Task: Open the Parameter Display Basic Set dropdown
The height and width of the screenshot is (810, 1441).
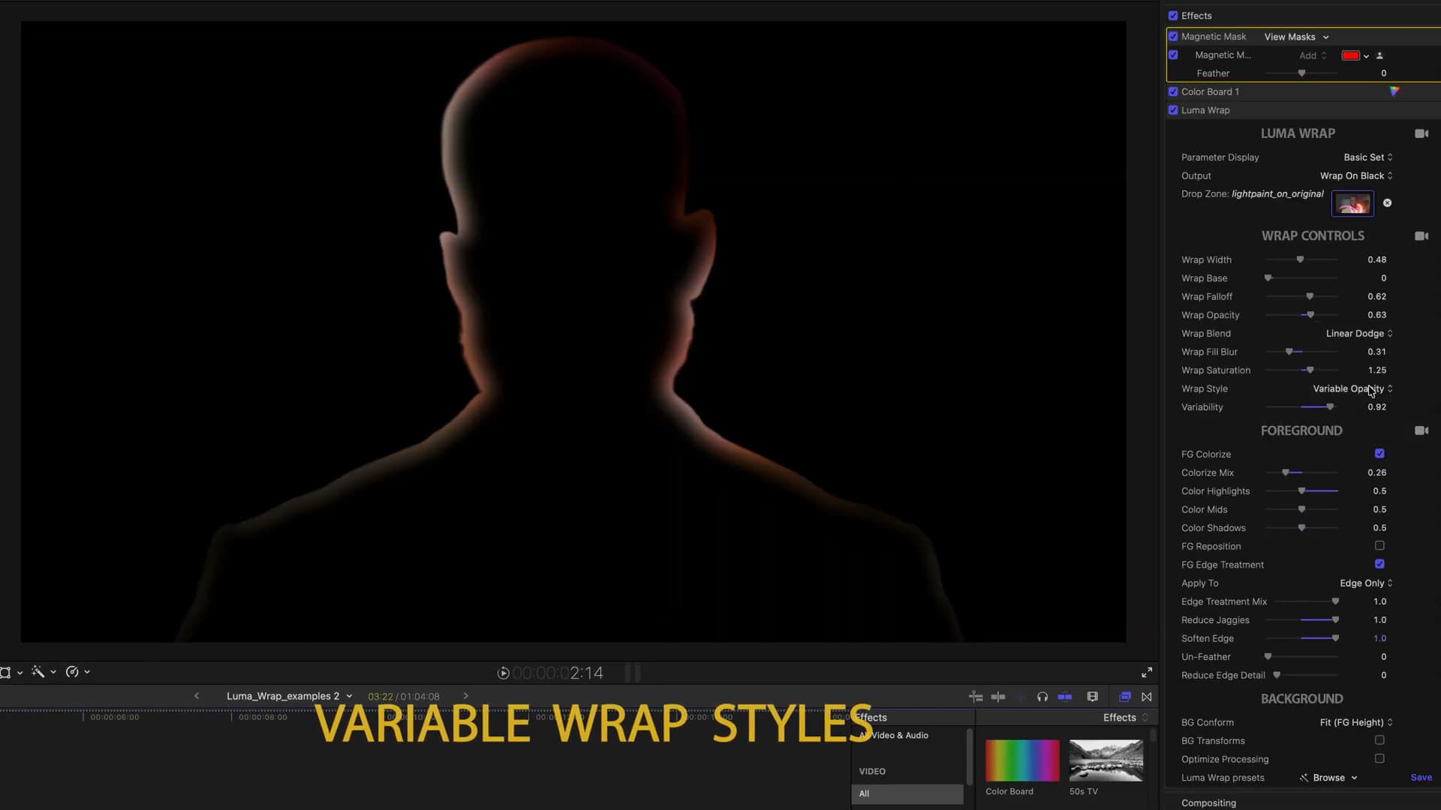Action: [1368, 157]
